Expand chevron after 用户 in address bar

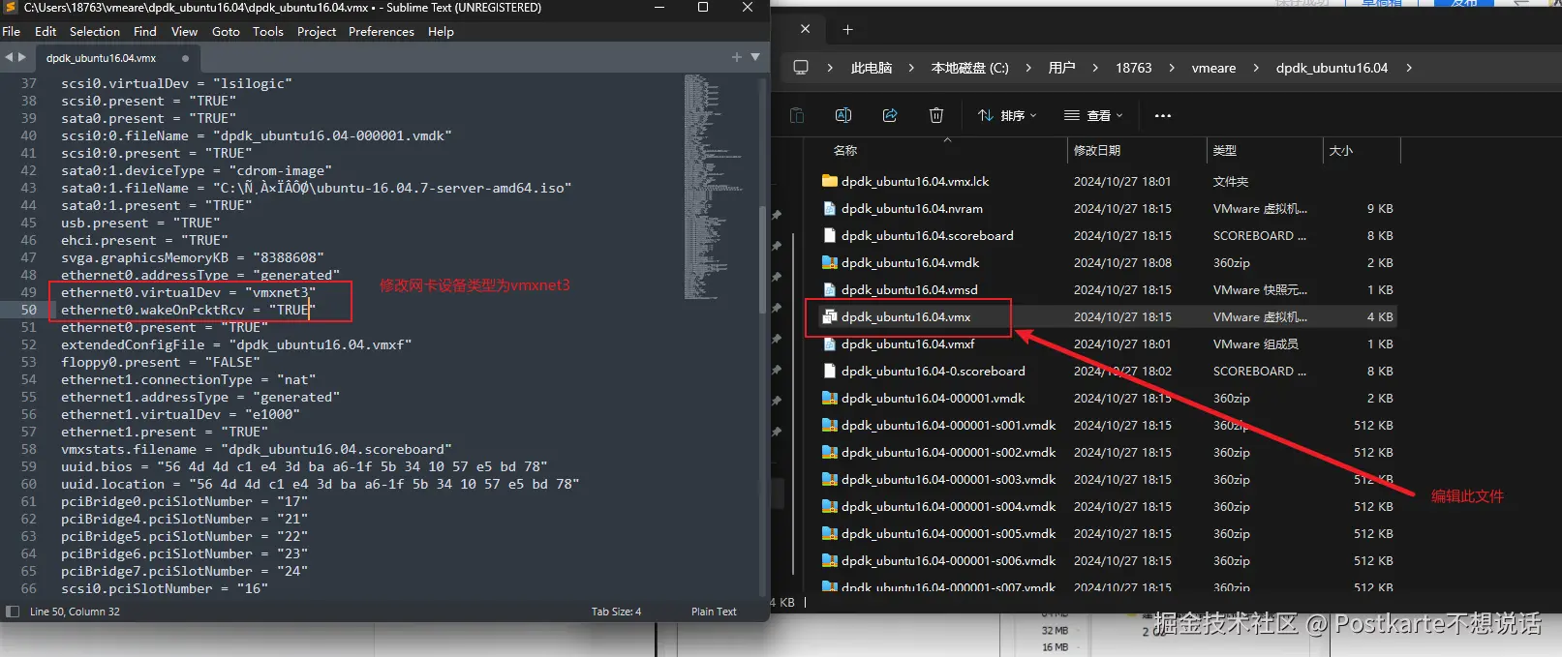(x=1095, y=68)
